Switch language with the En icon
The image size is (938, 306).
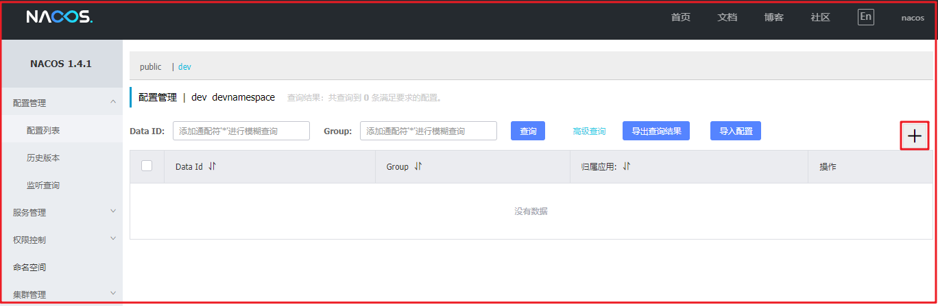pyautogui.click(x=865, y=17)
